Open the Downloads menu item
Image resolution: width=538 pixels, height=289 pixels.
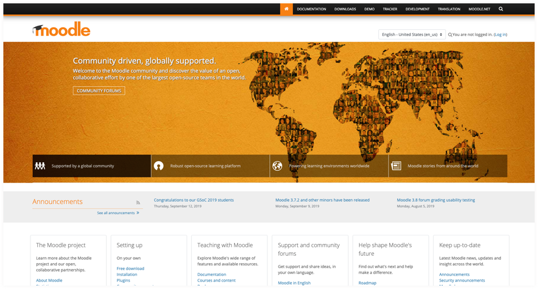coord(345,9)
